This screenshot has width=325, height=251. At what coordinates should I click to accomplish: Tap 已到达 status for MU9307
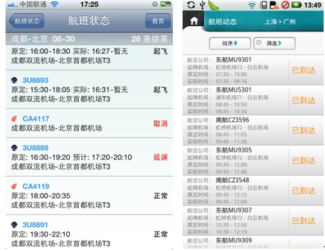coord(304,221)
